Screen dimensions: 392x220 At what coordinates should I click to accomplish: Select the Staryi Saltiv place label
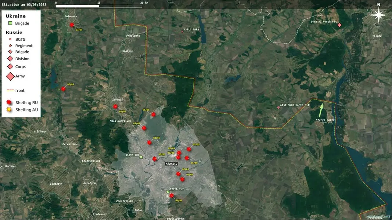point(326,120)
